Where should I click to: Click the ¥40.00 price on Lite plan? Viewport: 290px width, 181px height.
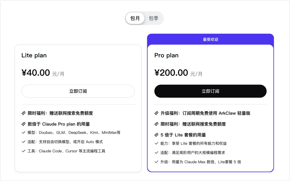coord(36,73)
